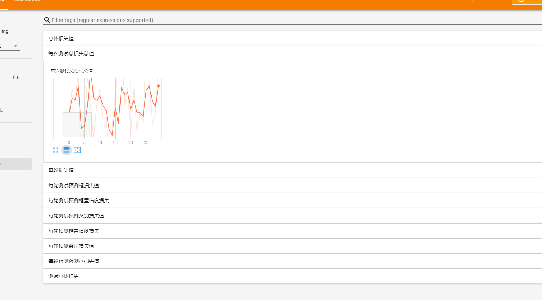
Task: Click the loss curve chart
Action: click(x=108, y=108)
